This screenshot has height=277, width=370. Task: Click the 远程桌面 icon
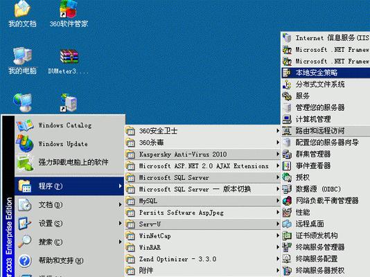[x=287, y=224]
